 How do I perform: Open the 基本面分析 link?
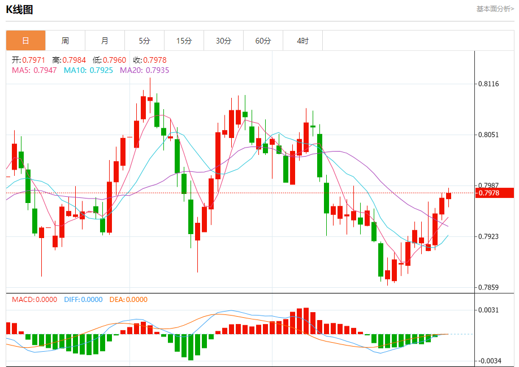click(495, 9)
